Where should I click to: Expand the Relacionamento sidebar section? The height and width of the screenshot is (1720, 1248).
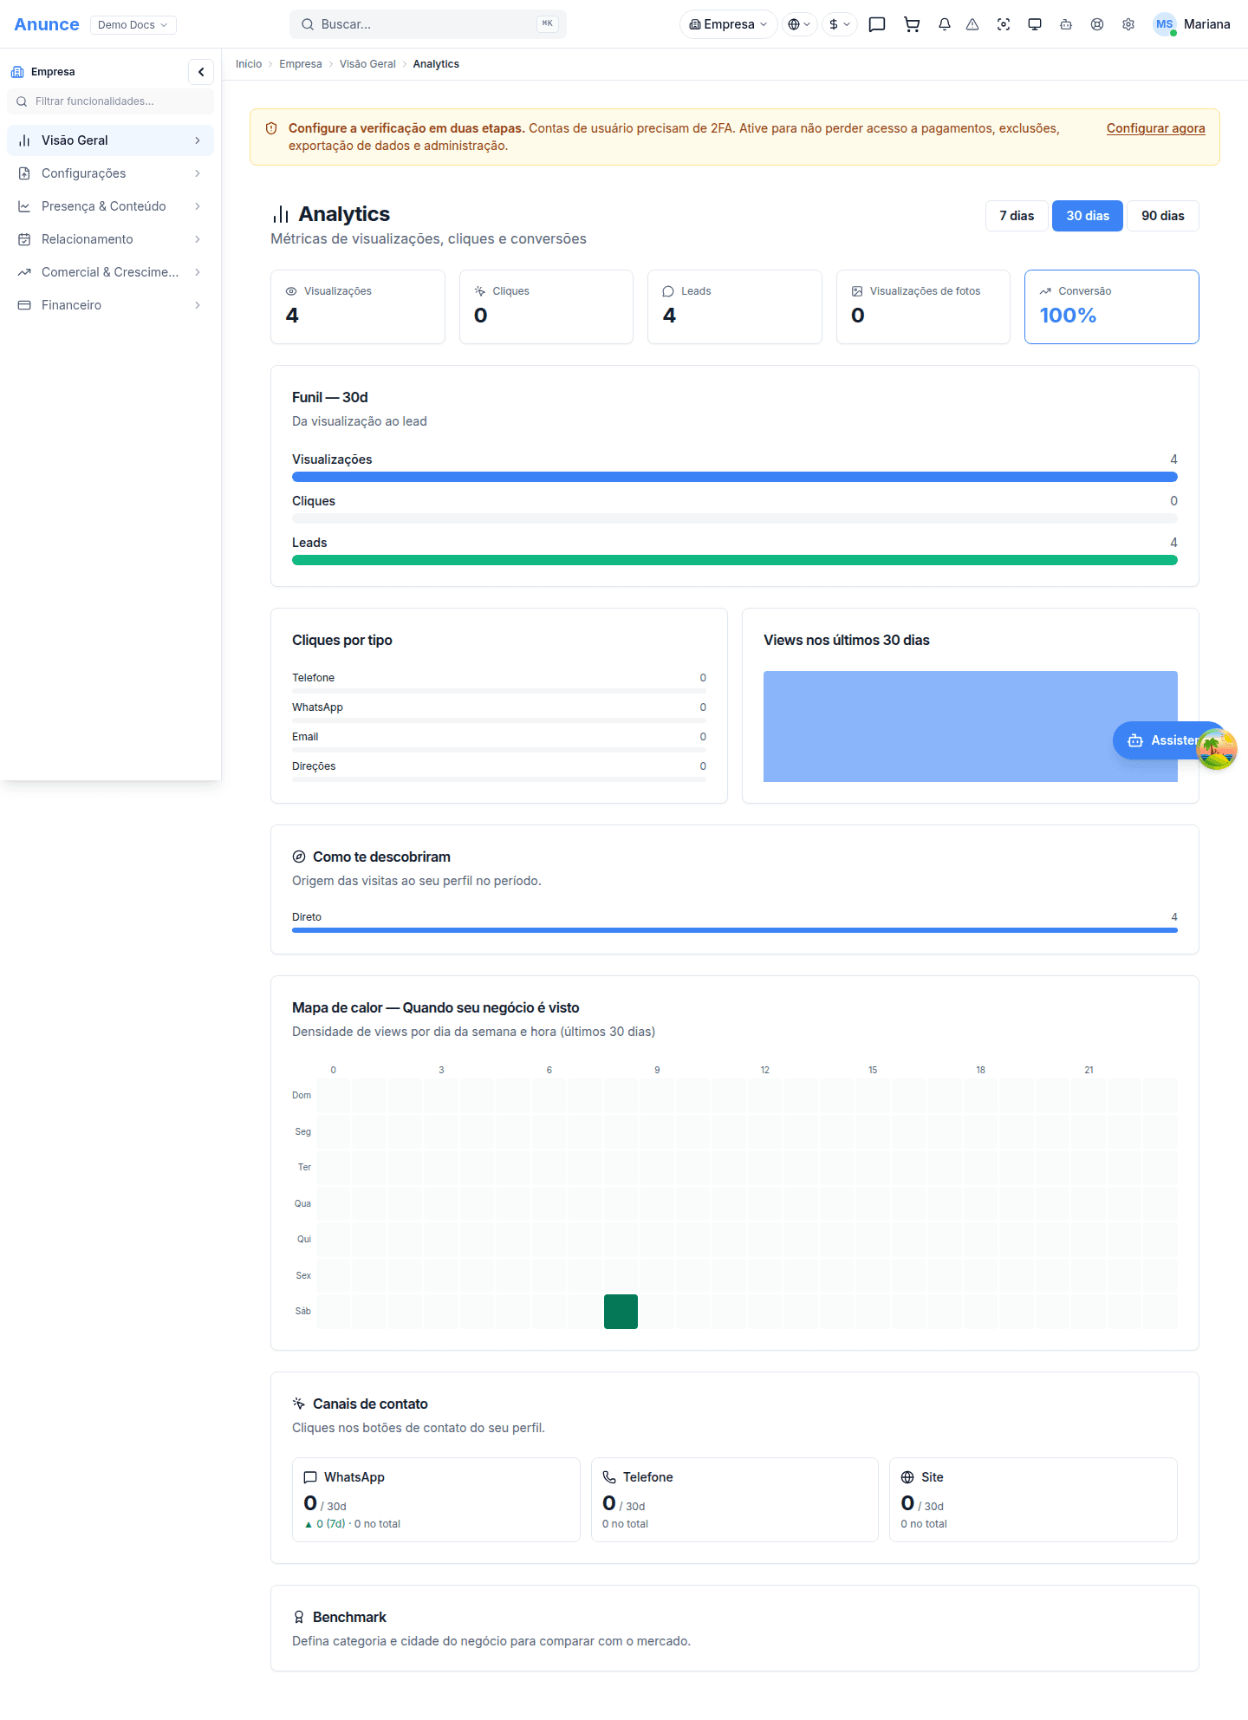coord(110,239)
